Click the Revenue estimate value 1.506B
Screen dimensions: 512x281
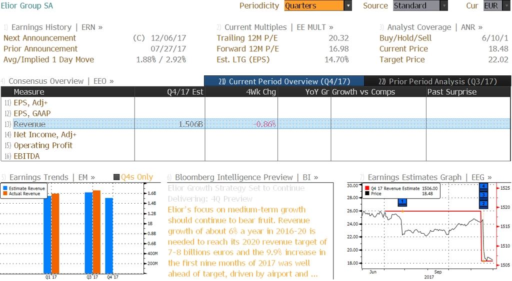click(190, 124)
